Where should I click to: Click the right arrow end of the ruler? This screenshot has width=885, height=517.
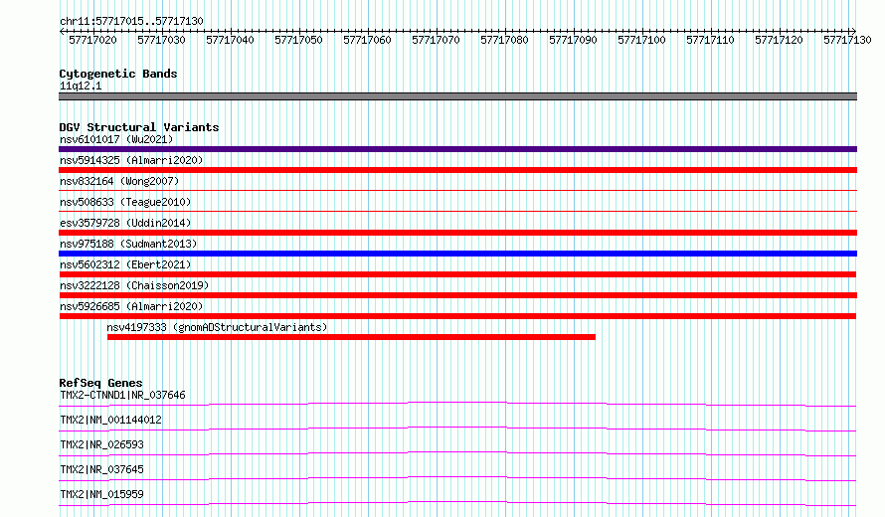click(x=853, y=32)
